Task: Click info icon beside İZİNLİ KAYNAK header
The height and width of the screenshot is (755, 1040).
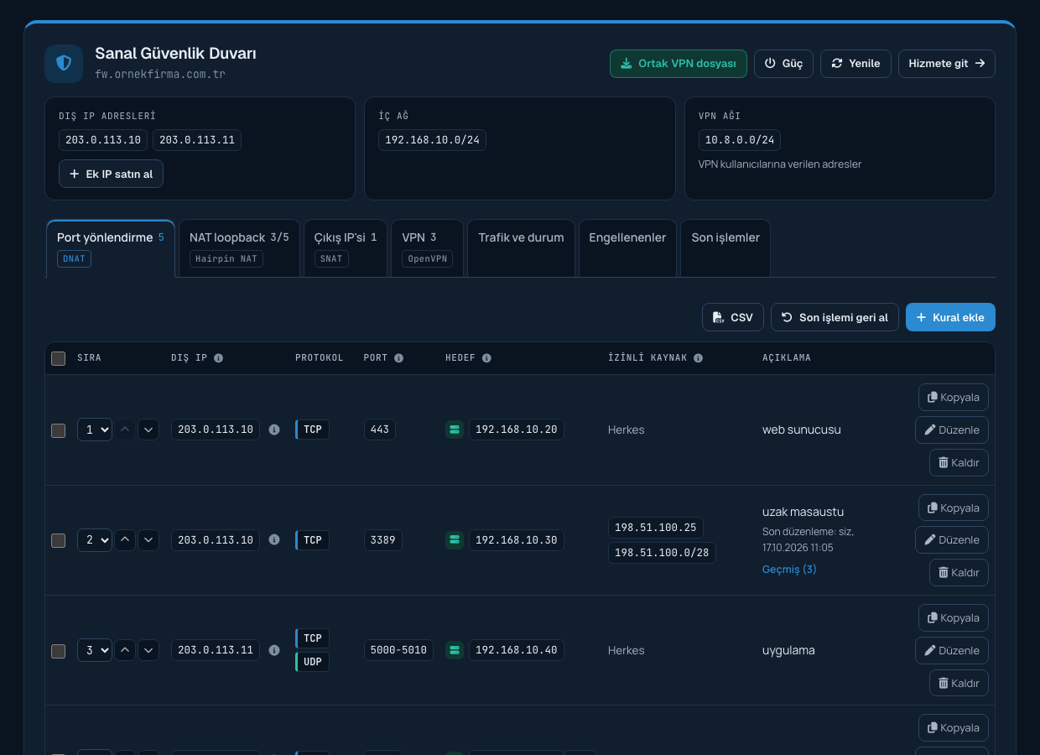Action: pos(698,358)
